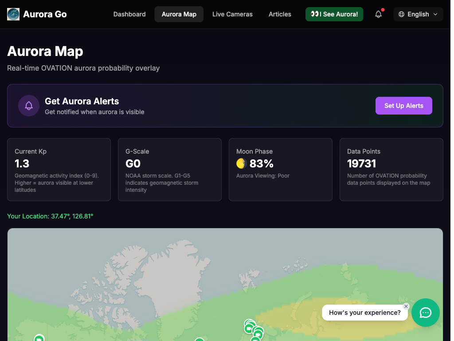Image resolution: width=454 pixels, height=341 pixels.
Task: Open the English language dropdown
Action: click(417, 14)
